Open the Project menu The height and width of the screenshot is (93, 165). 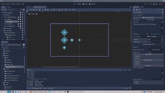tap(8, 4)
